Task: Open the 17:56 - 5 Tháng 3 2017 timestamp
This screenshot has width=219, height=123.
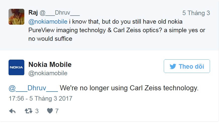Action: [40, 98]
